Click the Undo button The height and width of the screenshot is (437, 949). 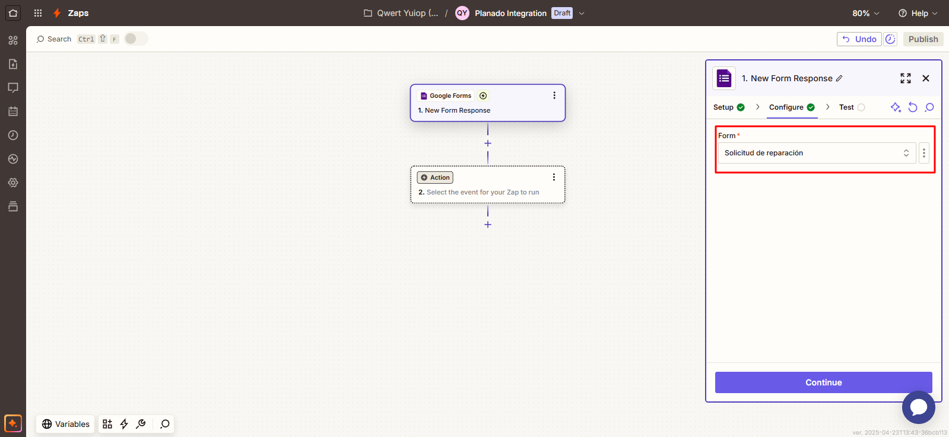click(859, 39)
